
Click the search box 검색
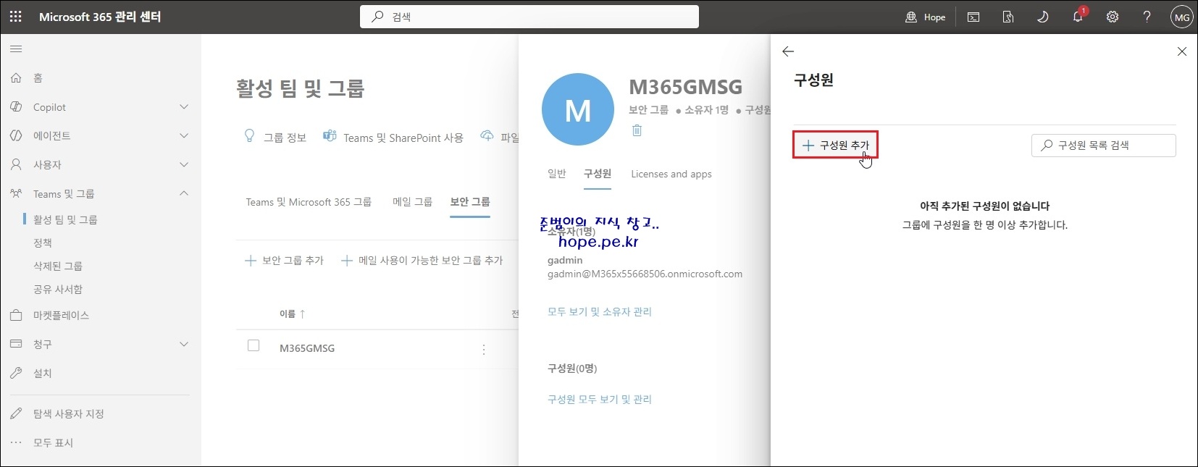[x=529, y=17]
